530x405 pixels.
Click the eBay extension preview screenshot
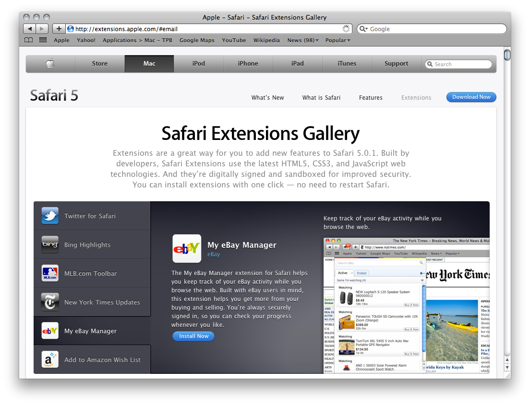(407, 305)
